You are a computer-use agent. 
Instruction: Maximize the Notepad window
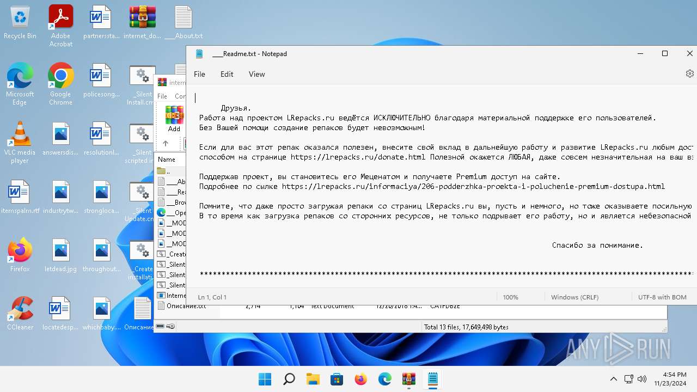pyautogui.click(x=665, y=53)
